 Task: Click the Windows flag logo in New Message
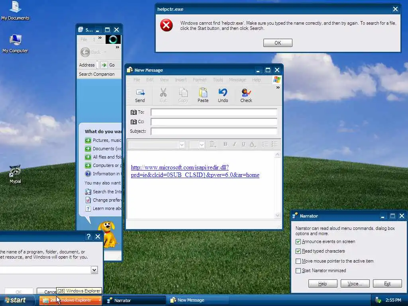tap(277, 80)
